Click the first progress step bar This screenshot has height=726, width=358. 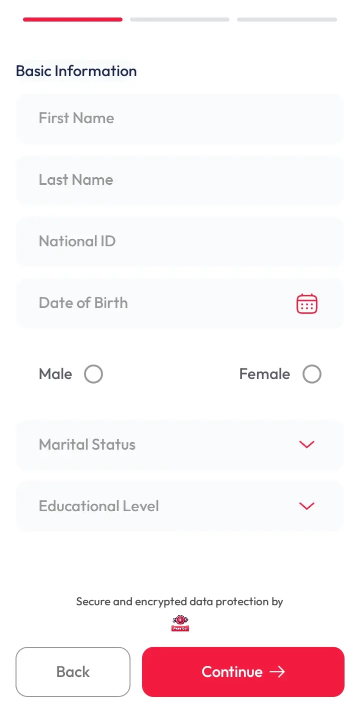(72, 20)
